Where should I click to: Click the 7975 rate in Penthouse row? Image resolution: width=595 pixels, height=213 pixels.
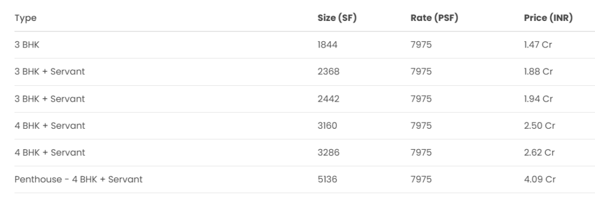[x=421, y=180]
